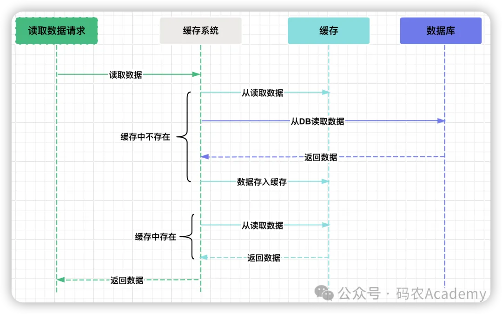Click the arrowhead of 数据存入缓存 arrow

point(325,181)
